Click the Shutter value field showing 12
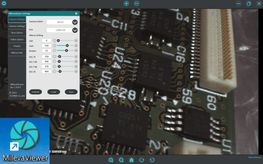Viewport: 263px width, 164px height. 46,51
